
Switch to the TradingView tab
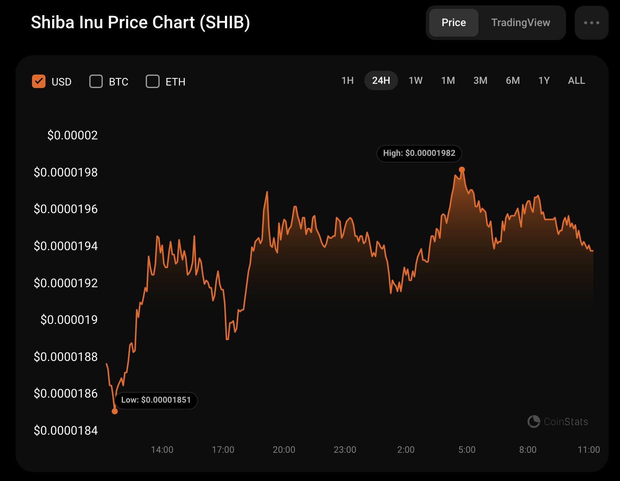520,23
